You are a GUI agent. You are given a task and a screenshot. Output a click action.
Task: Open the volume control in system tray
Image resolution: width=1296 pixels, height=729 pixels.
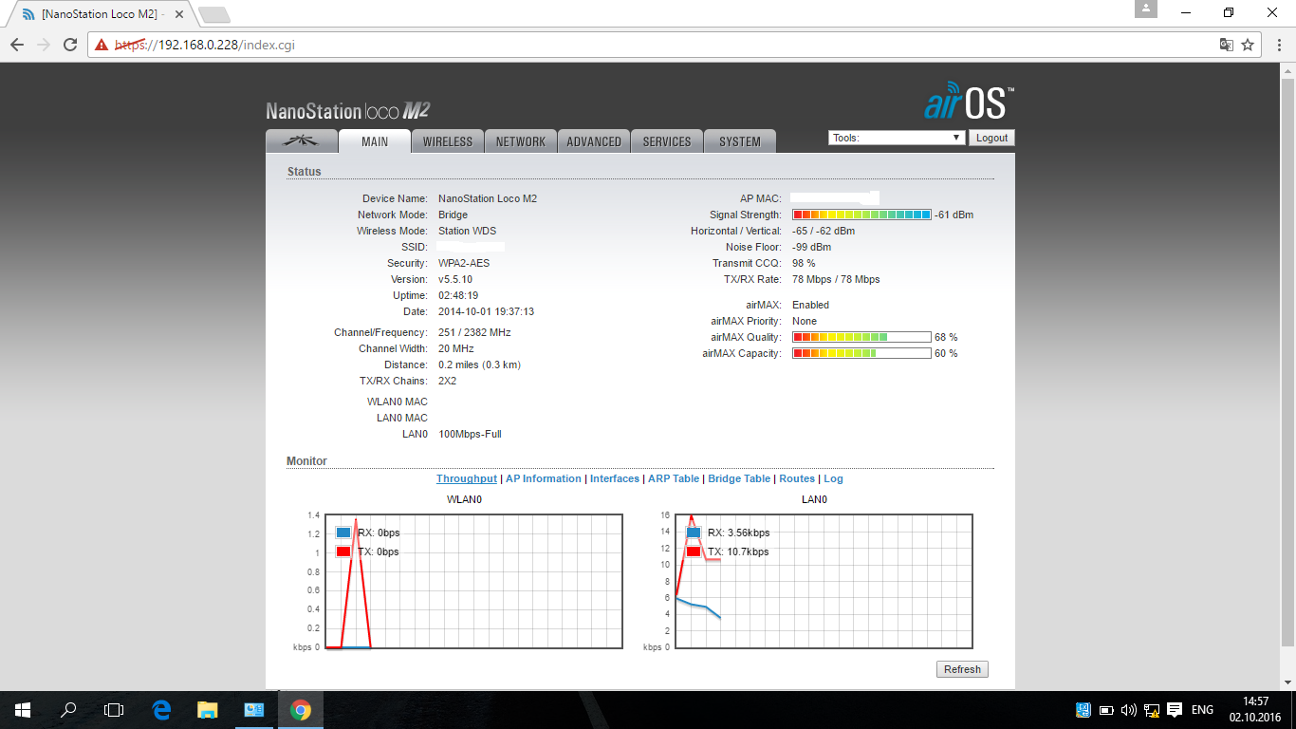[x=1129, y=710]
